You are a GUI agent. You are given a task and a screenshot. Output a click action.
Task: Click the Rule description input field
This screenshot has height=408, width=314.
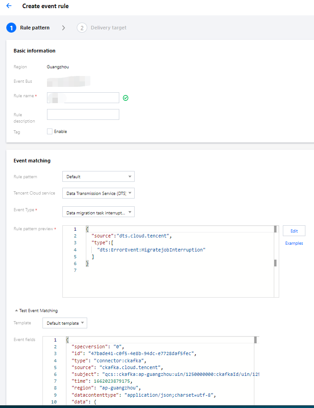click(83, 114)
